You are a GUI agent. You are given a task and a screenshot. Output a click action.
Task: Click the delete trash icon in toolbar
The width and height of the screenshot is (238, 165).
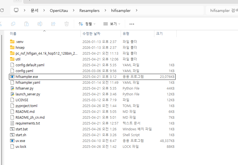click(67, 24)
